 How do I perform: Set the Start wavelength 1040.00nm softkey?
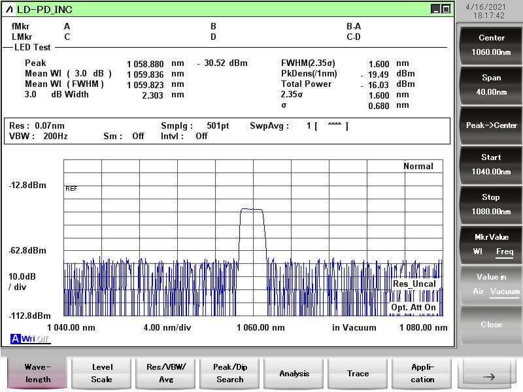coord(491,164)
